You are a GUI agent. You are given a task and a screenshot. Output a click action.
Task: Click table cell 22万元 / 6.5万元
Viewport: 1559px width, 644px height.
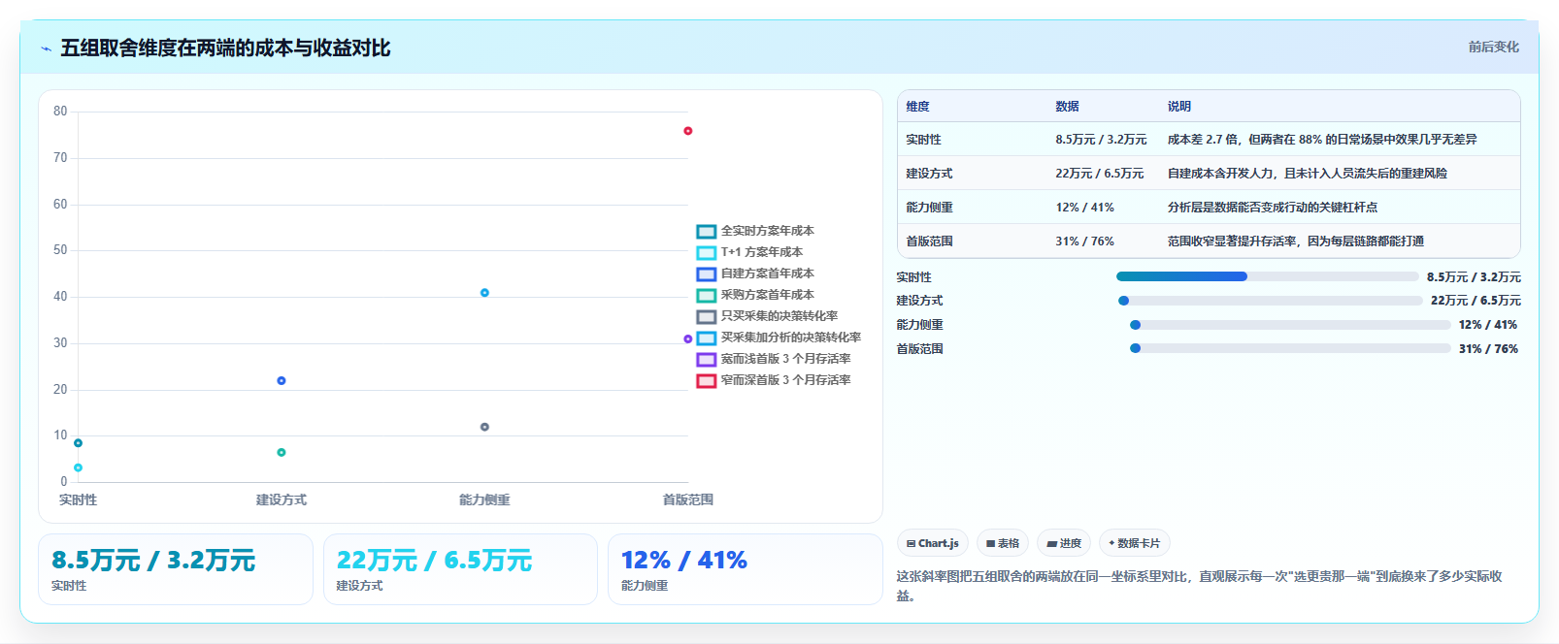pyautogui.click(x=1100, y=174)
